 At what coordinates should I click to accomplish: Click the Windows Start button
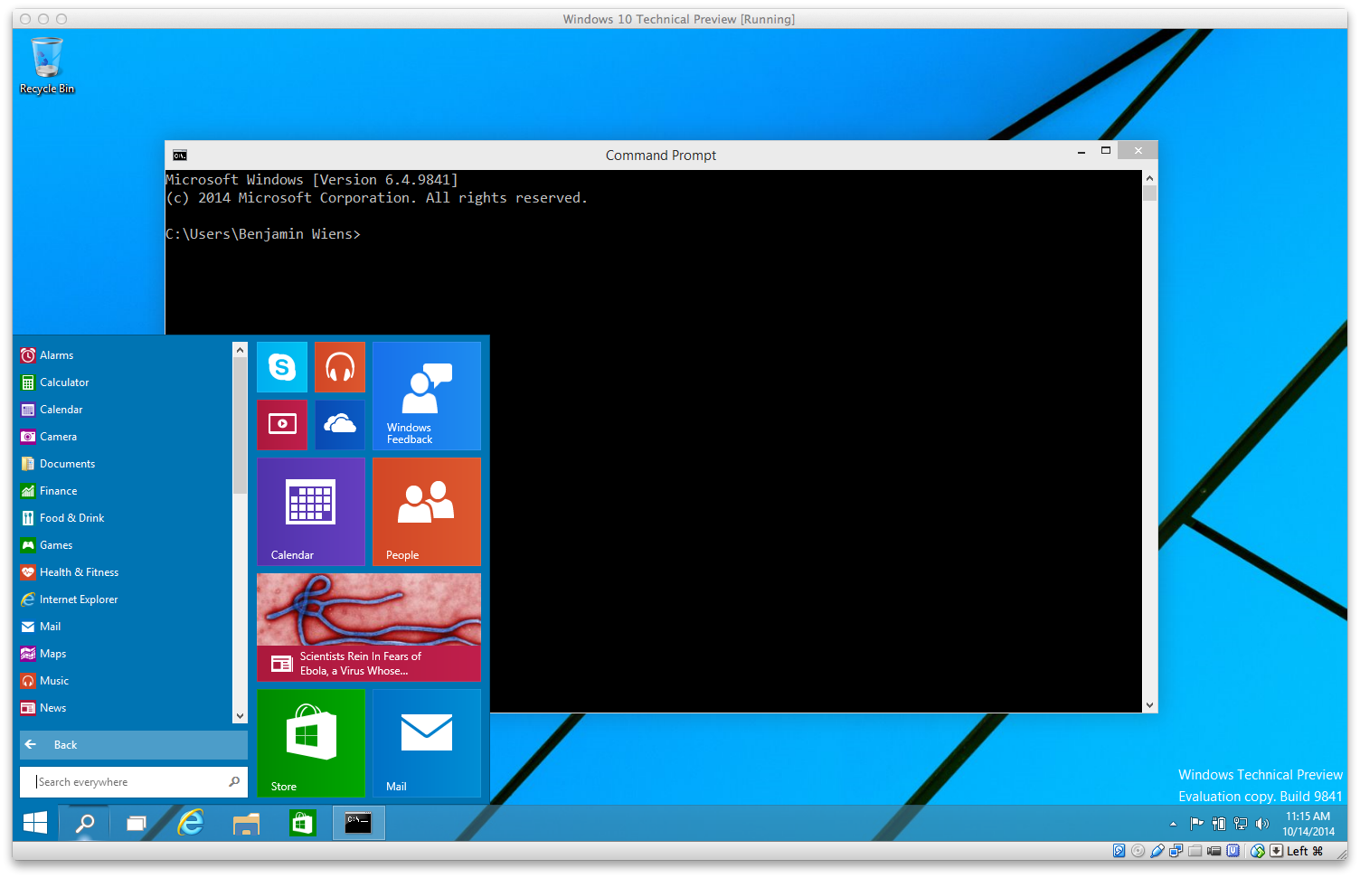pos(35,823)
